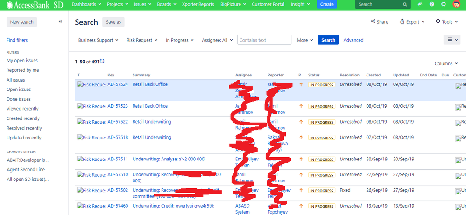Open the Tools dropdown
This screenshot has height=215, width=466.
pos(447,21)
